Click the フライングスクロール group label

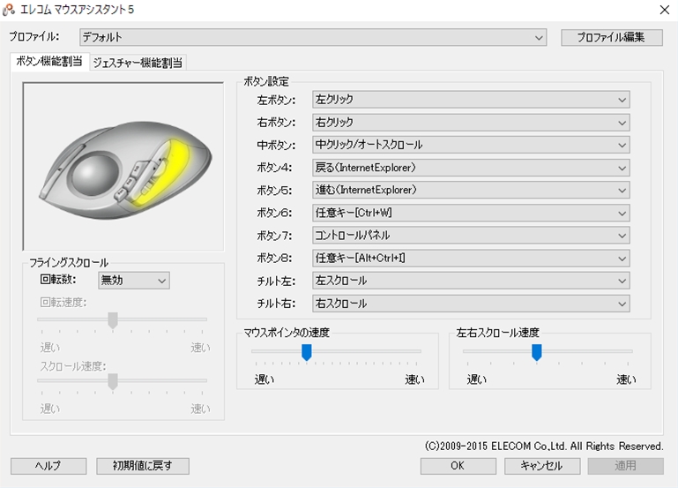(x=69, y=263)
